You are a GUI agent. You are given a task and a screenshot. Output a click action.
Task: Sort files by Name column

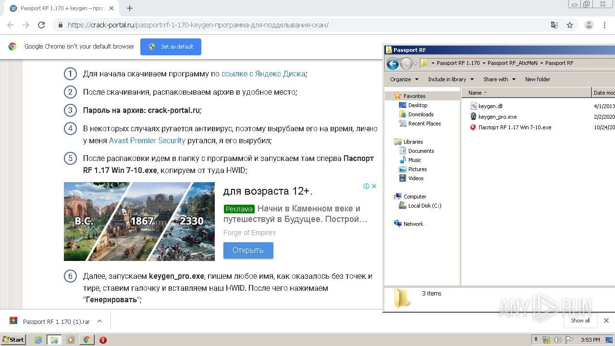[x=528, y=93]
